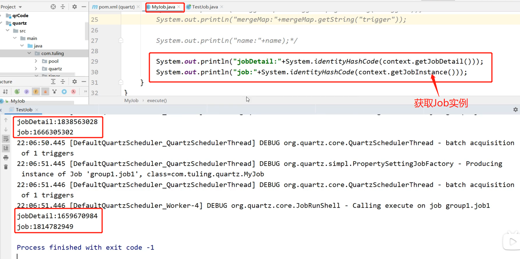This screenshot has height=259, width=520.
Task: Collapse the com.tuling package arrow
Action: [29, 53]
